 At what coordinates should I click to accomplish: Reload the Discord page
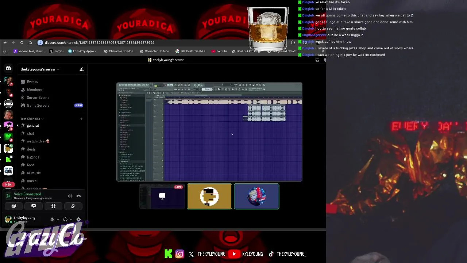tap(22, 43)
